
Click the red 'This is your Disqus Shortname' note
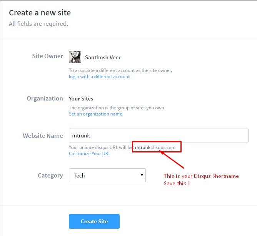201,176
